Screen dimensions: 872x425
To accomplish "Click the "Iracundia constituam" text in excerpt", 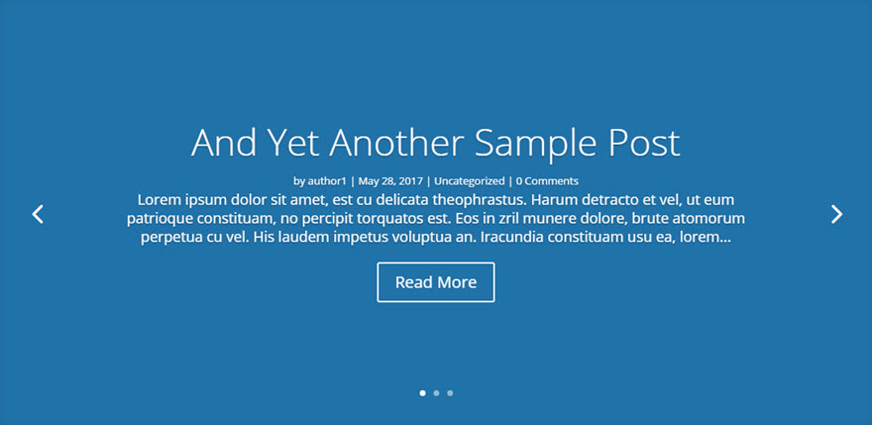I will [x=575, y=238].
